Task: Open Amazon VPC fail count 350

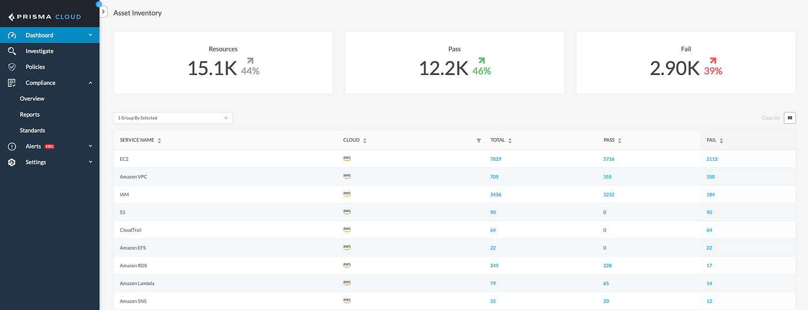Action: click(710, 176)
